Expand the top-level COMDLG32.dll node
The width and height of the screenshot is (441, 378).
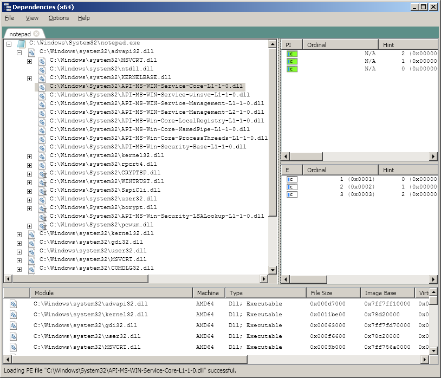(19, 269)
